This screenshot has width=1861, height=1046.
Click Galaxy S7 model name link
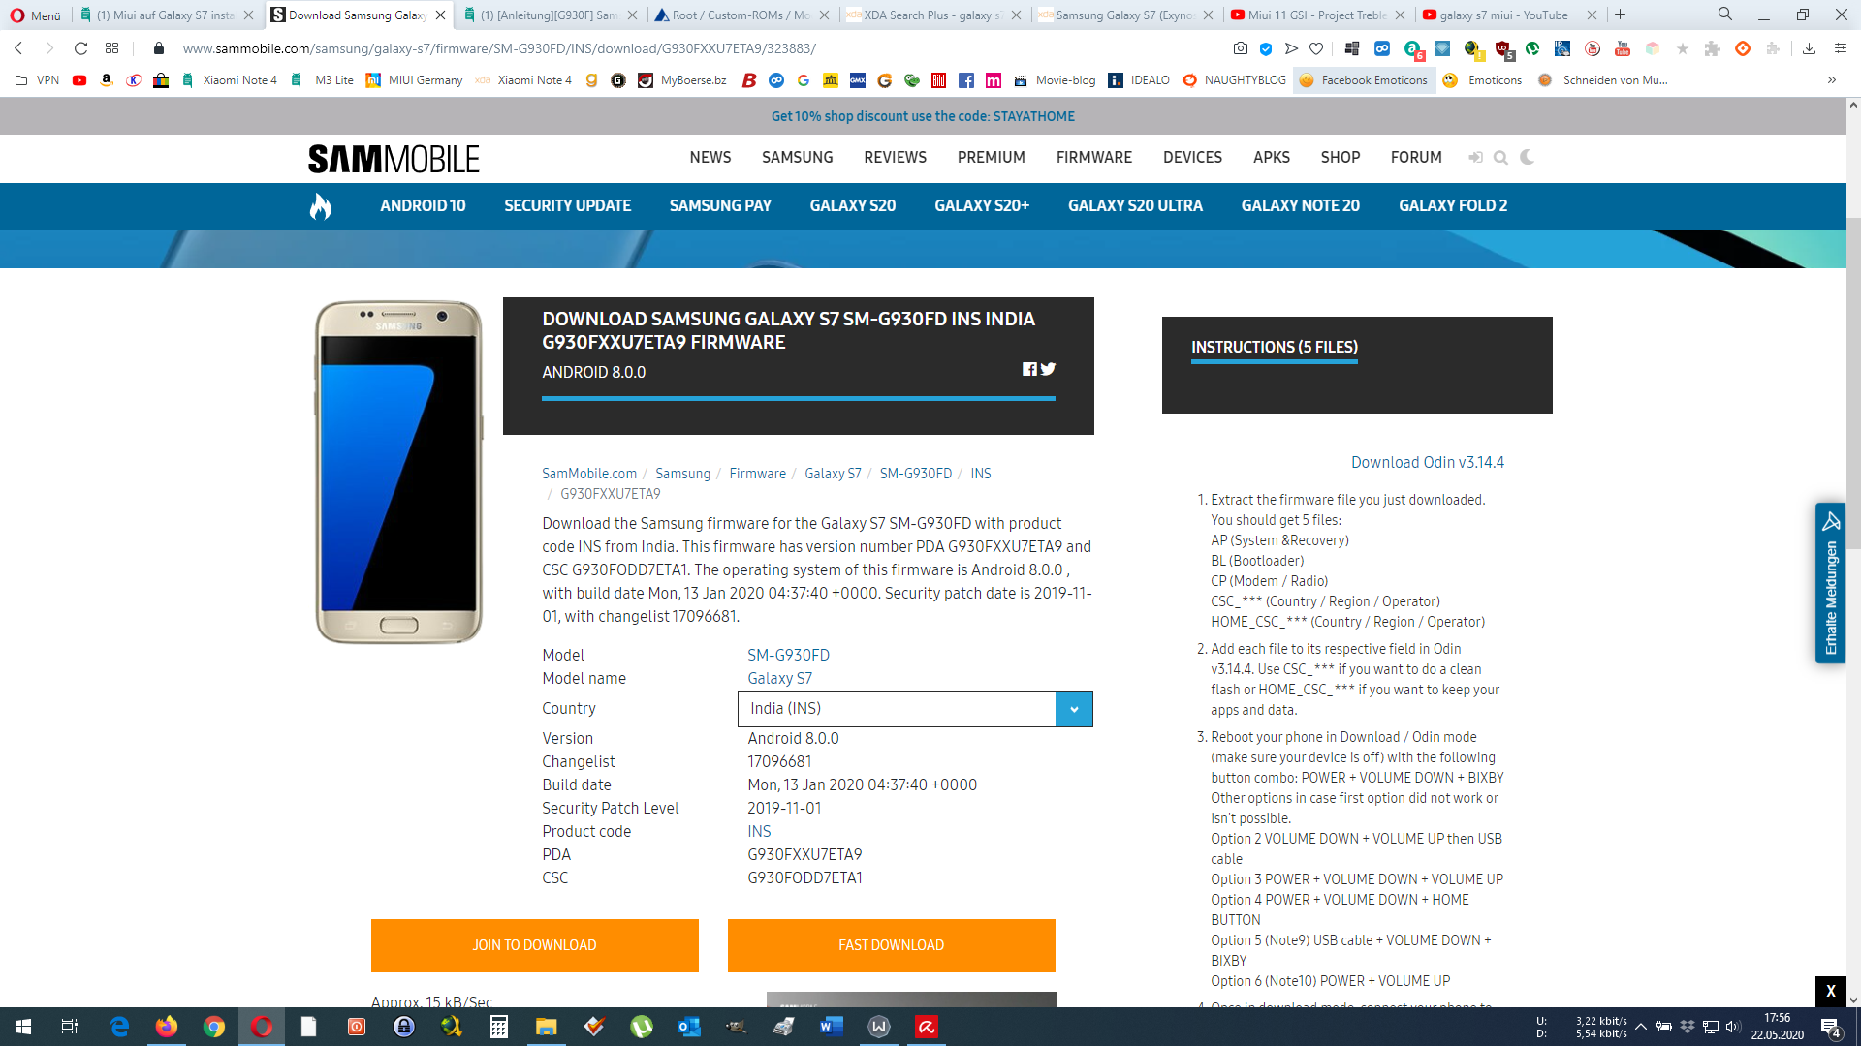779,679
